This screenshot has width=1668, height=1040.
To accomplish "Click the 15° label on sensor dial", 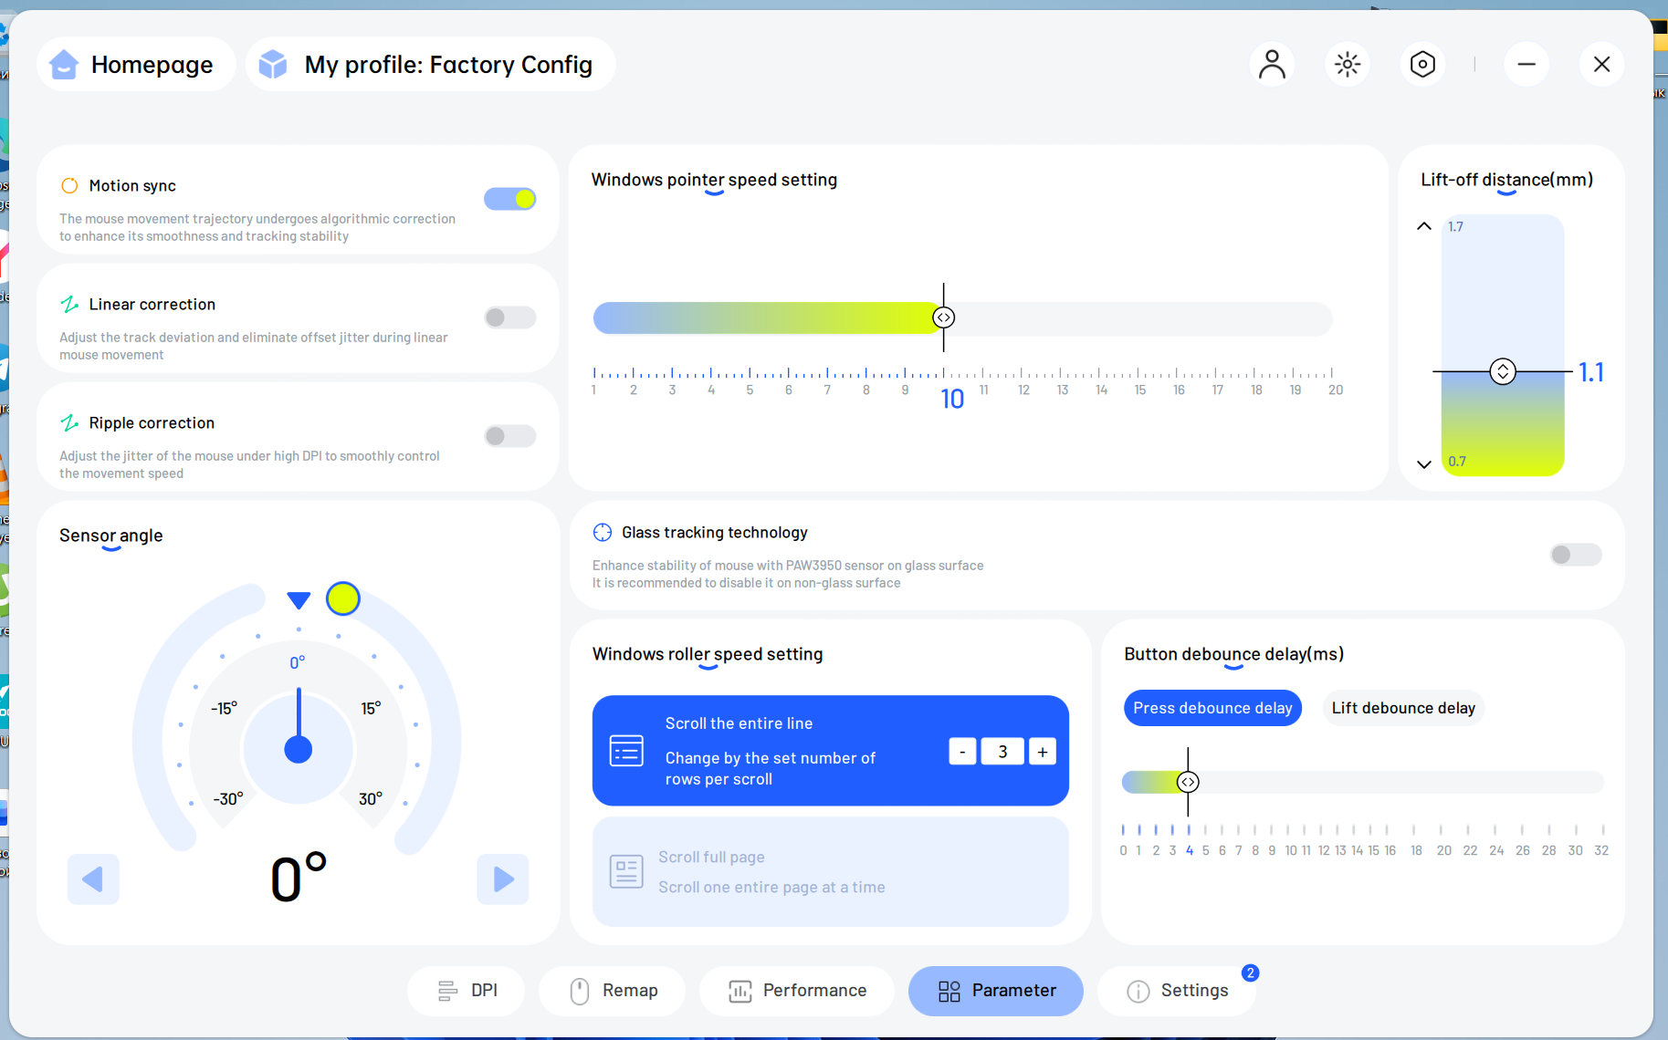I will (x=371, y=708).
